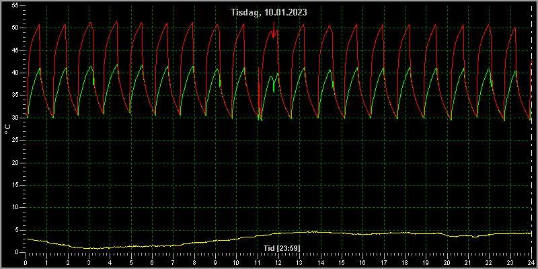This screenshot has width=538, height=269.
Task: Click the first red peak after hour 0
Action: [x=39, y=25]
